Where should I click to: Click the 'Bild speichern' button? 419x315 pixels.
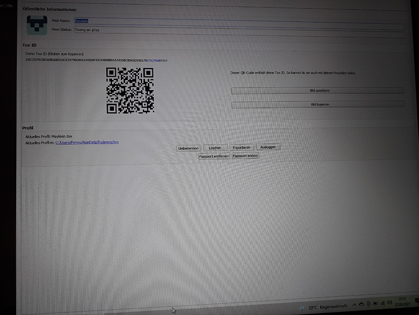[318, 91]
